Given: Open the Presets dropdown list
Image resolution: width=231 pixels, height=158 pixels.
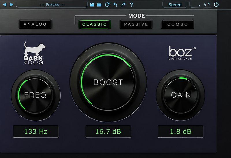Looking at the screenshot, I should (52, 5).
